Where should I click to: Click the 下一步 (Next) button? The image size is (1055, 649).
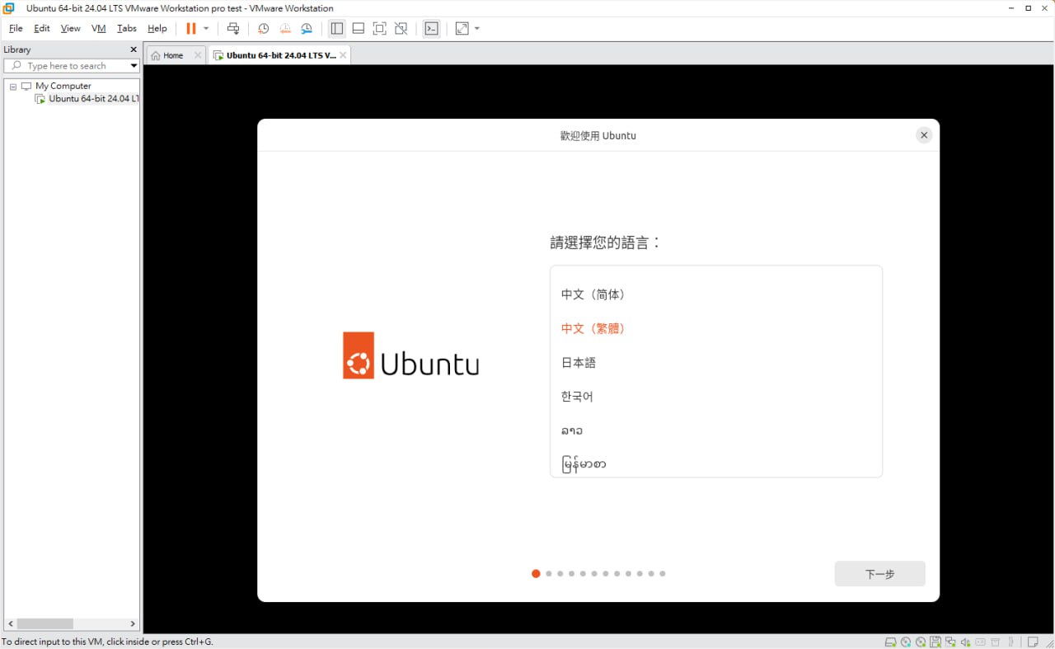pyautogui.click(x=879, y=574)
